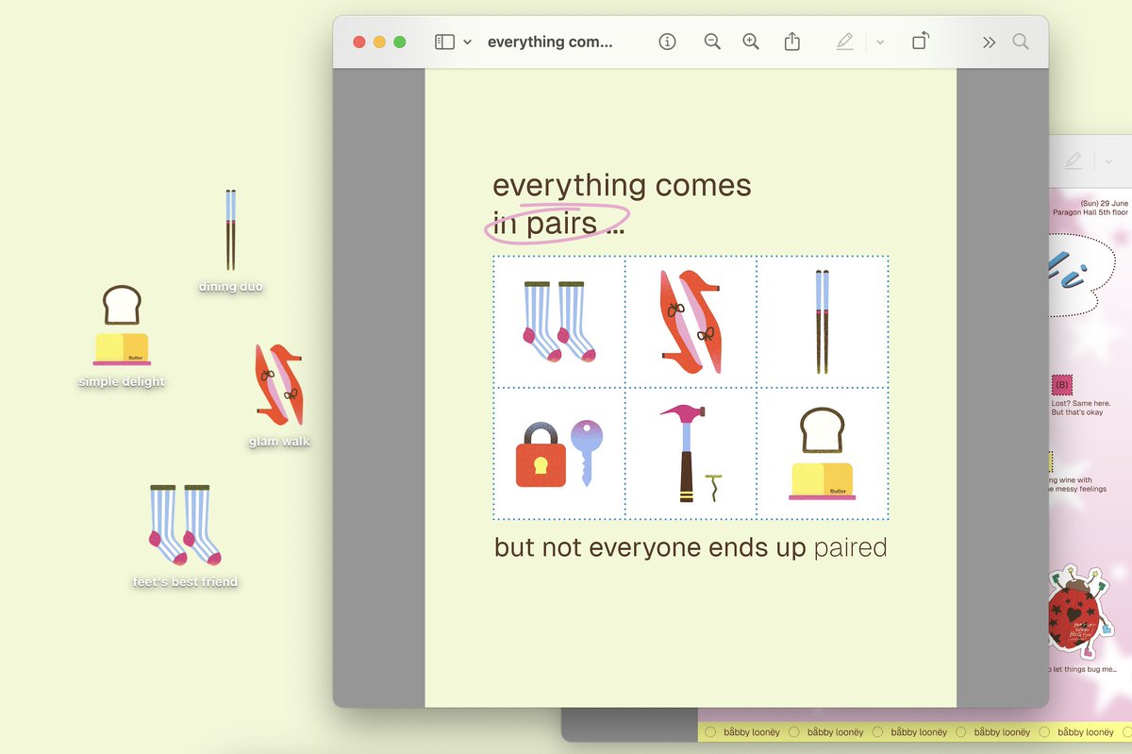Click the 'simple delight' file label
1132x754 pixels.
pyautogui.click(x=122, y=382)
